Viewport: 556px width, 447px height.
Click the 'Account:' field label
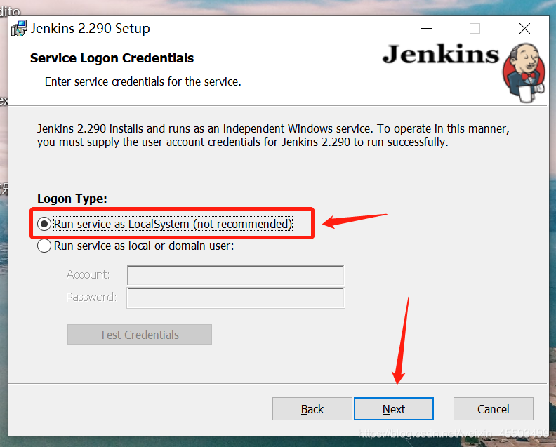click(x=88, y=274)
